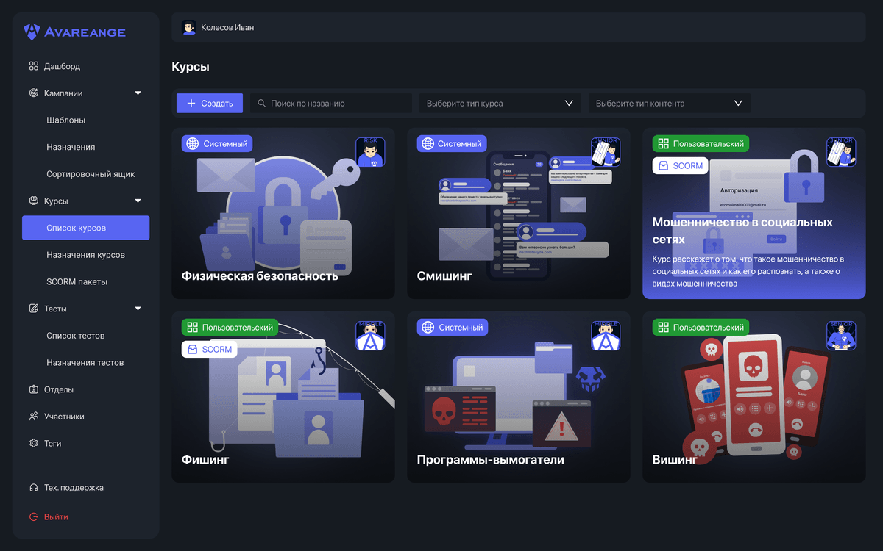Click the SENIOR badge on the Вишинг card

pos(841,334)
